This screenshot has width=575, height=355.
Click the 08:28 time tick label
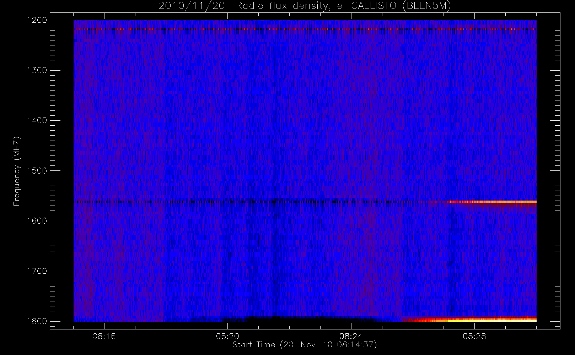click(474, 336)
